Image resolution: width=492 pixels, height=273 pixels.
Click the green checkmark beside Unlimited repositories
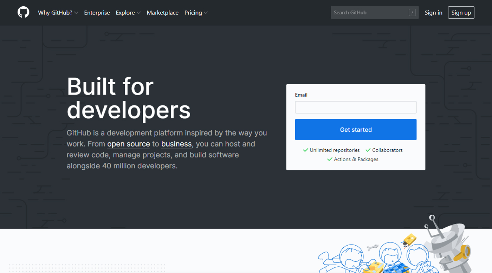pos(305,150)
